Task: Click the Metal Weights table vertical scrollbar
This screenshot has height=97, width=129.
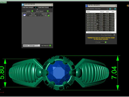Action: pyautogui.click(x=116, y=16)
